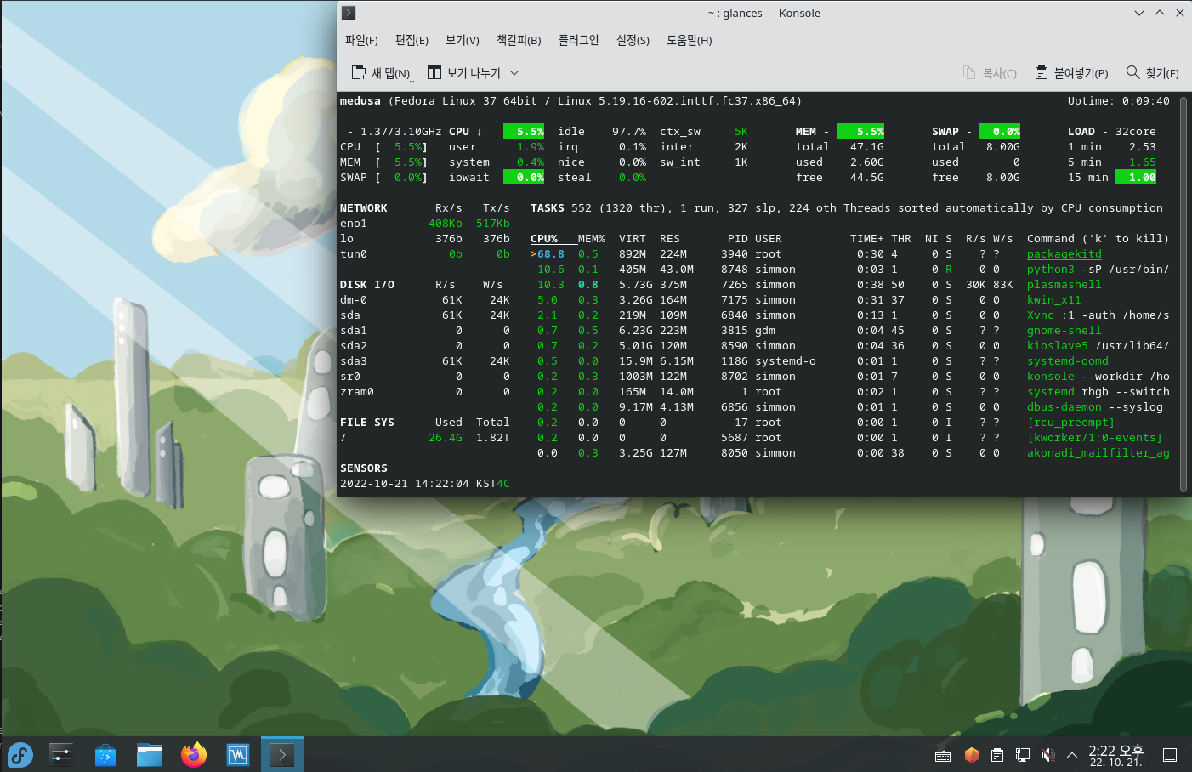The image size is (1192, 772).
Task: Click the medusa hostname text
Action: (x=360, y=101)
